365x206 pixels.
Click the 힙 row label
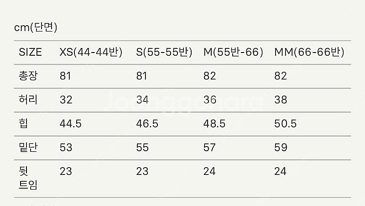point(24,123)
